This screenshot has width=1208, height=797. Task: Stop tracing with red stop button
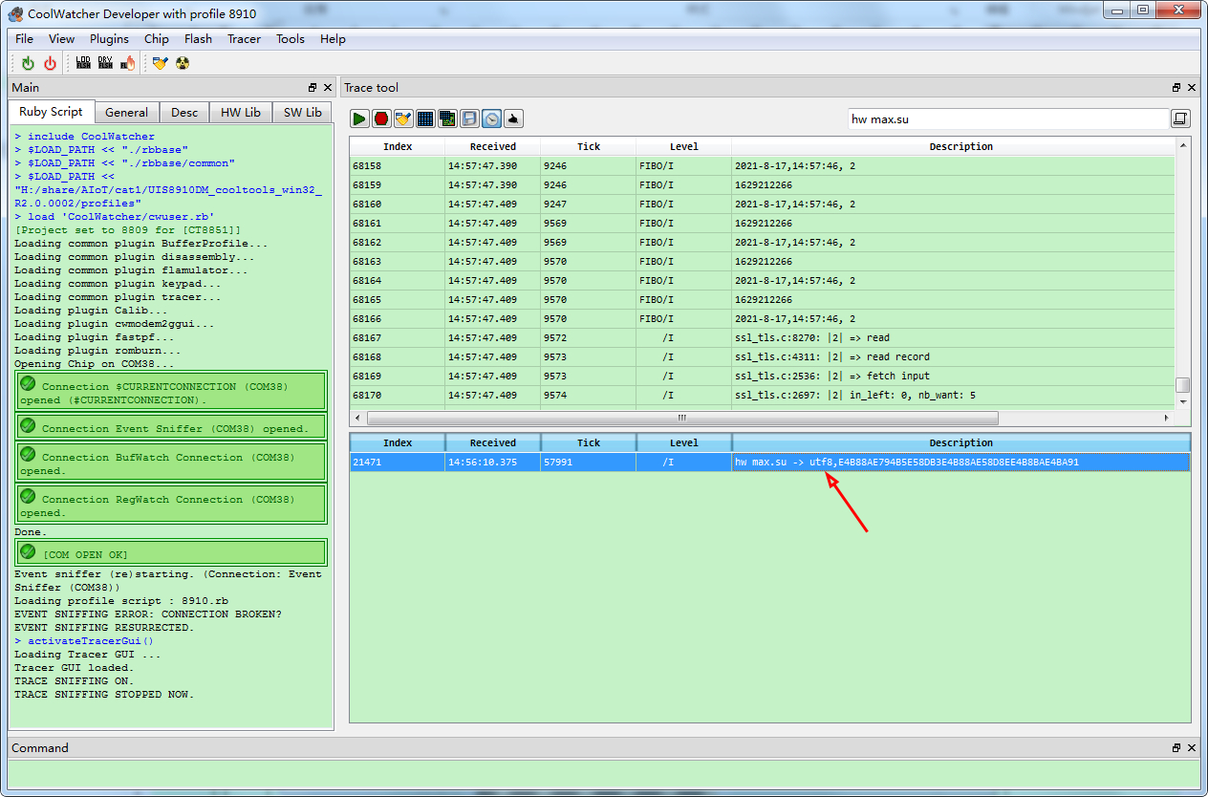[381, 118]
